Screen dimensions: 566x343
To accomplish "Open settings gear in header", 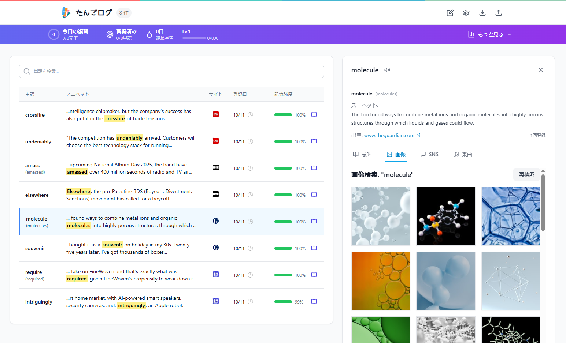I will (466, 13).
